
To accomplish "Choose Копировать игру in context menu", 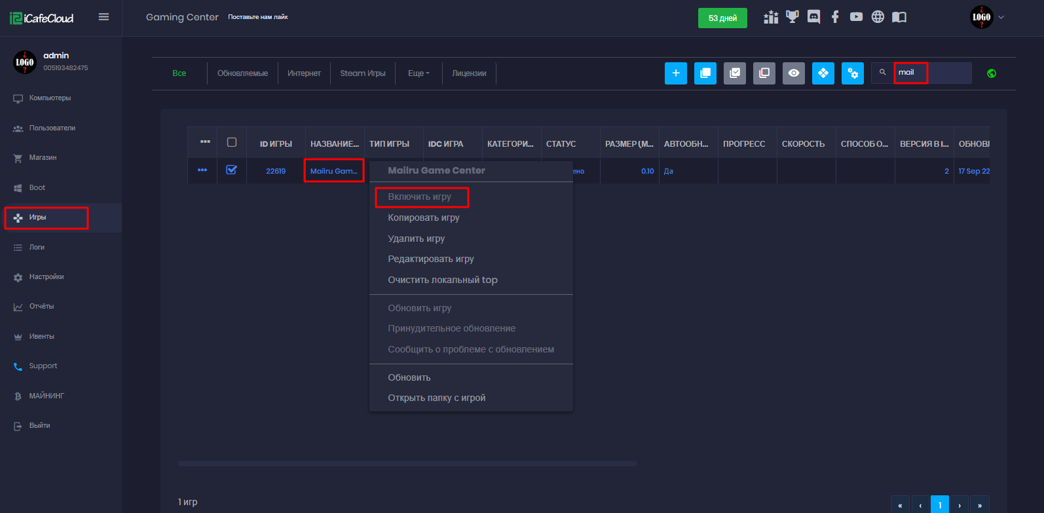I will (x=424, y=218).
